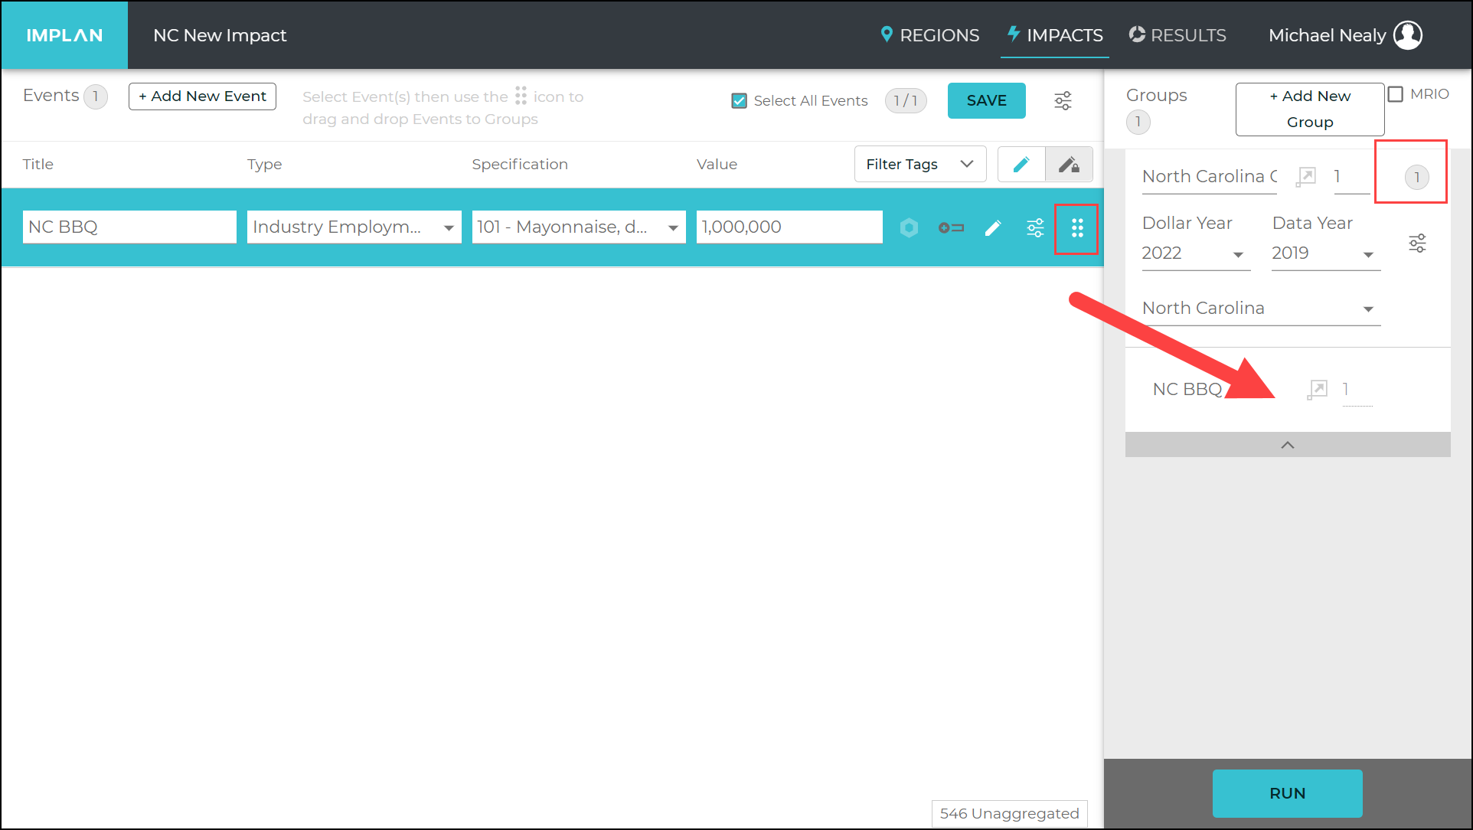Open the North Carolina region dropdown
This screenshot has height=830, width=1473.
[1261, 309]
